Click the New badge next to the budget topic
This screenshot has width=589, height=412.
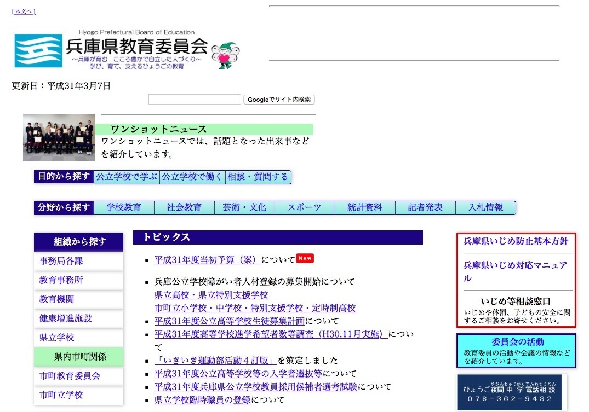coord(305,258)
